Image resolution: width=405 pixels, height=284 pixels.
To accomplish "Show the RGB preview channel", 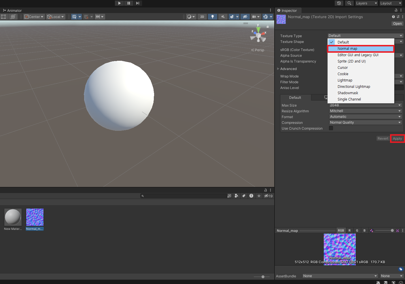I will pos(341,230).
